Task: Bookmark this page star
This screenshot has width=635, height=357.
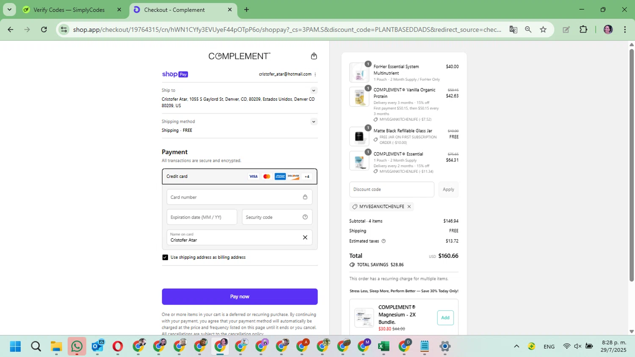Action: click(x=543, y=30)
